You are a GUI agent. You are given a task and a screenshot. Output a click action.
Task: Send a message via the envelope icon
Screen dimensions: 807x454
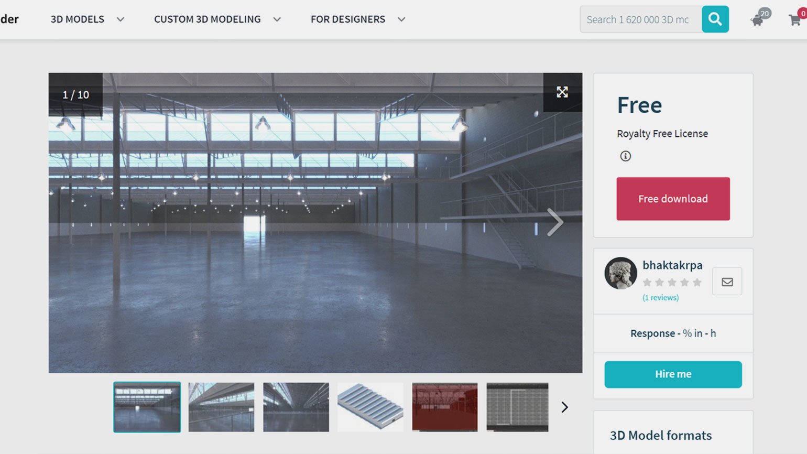point(727,282)
